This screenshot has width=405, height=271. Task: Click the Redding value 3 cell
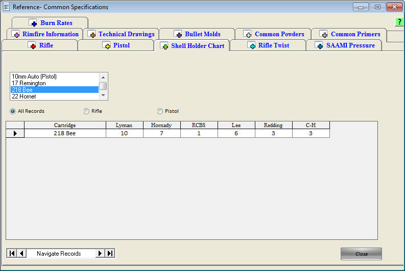(x=273, y=133)
